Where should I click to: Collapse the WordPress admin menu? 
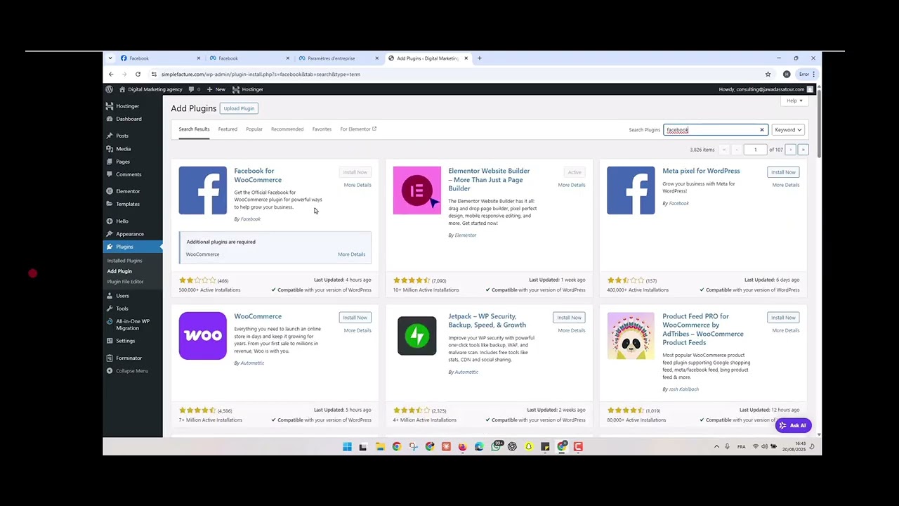click(x=128, y=371)
